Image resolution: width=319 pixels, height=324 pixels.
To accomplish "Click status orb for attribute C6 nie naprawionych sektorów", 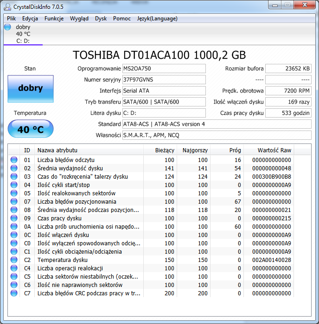I will tap(14, 285).
